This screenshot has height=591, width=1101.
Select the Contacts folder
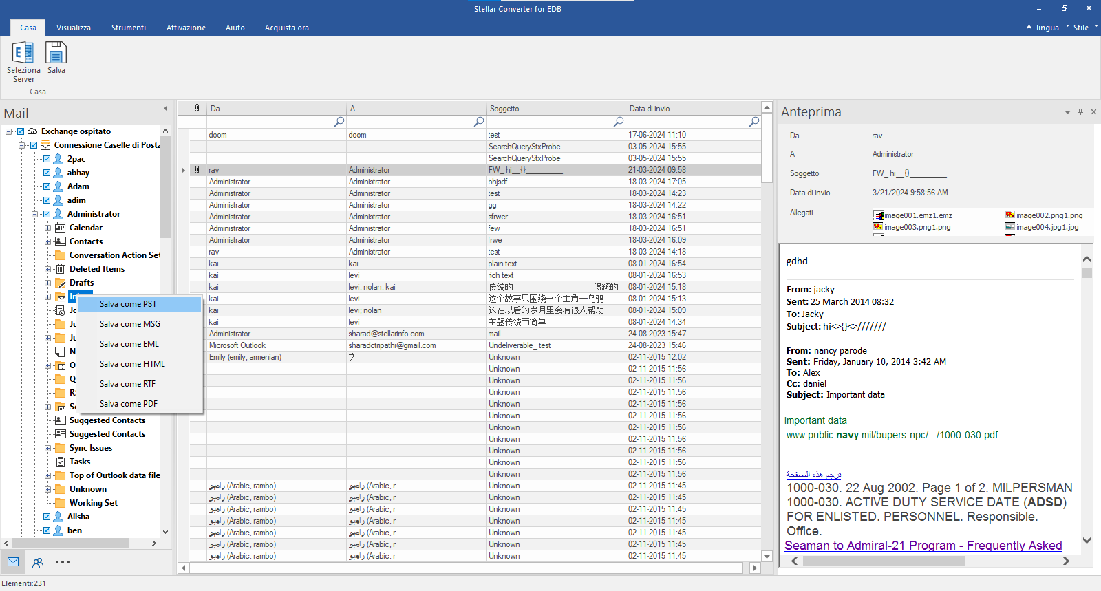click(x=86, y=241)
